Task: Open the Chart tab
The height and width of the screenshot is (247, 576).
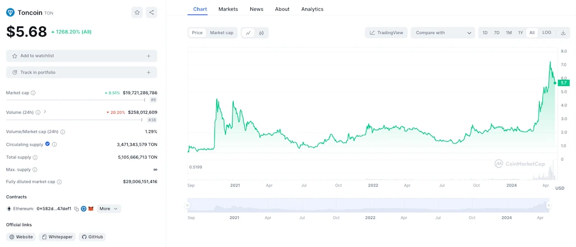Action: tap(200, 9)
